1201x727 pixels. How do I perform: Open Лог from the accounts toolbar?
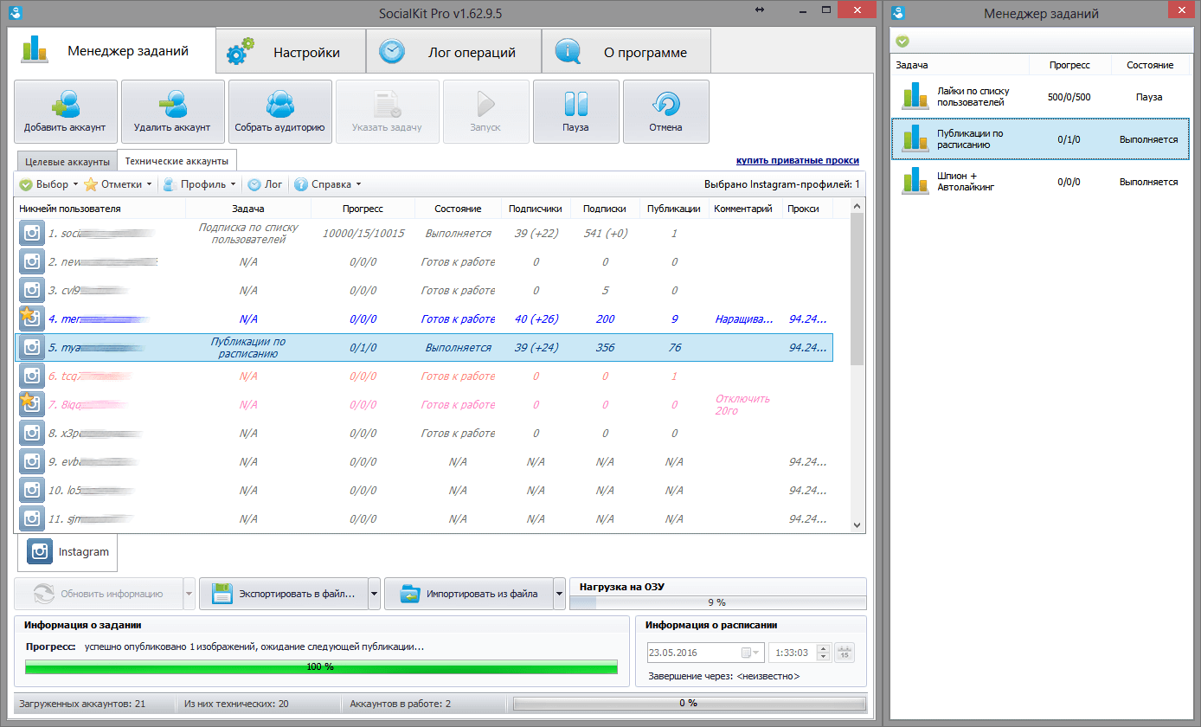coord(266,184)
